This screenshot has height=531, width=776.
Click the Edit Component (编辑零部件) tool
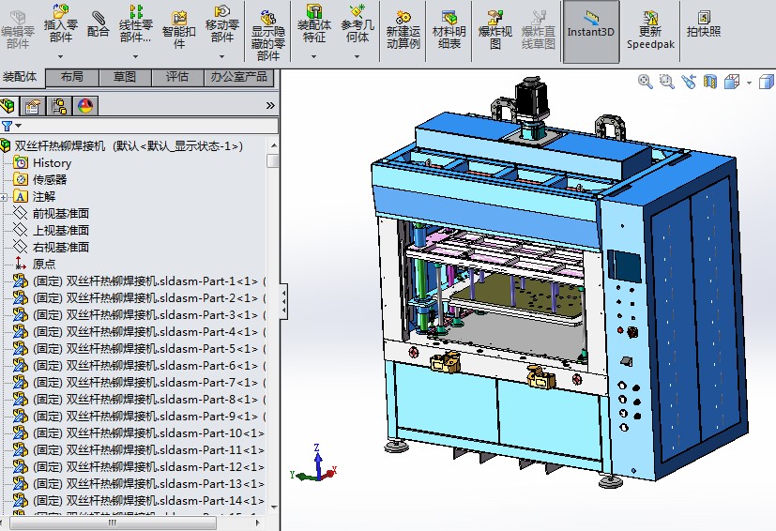pos(18,30)
